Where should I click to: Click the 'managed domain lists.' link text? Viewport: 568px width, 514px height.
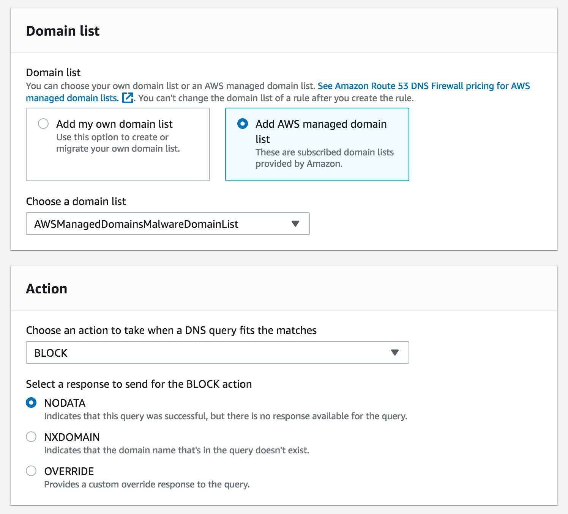(72, 98)
